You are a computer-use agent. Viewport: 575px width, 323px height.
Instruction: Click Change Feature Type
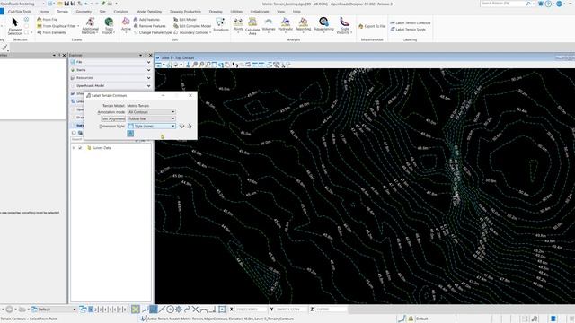click(153, 32)
